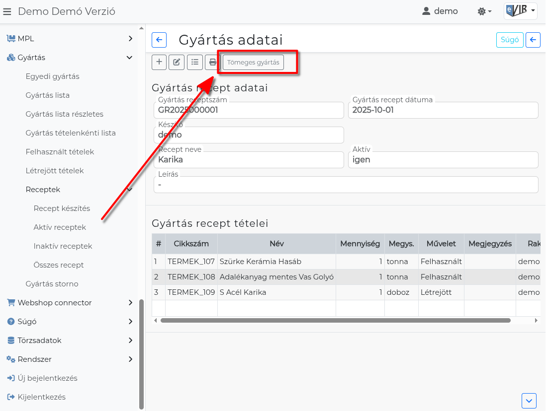Click the scroll-down chevron button at bottom right
Viewport: 546px width, 411px height.
pyautogui.click(x=529, y=400)
